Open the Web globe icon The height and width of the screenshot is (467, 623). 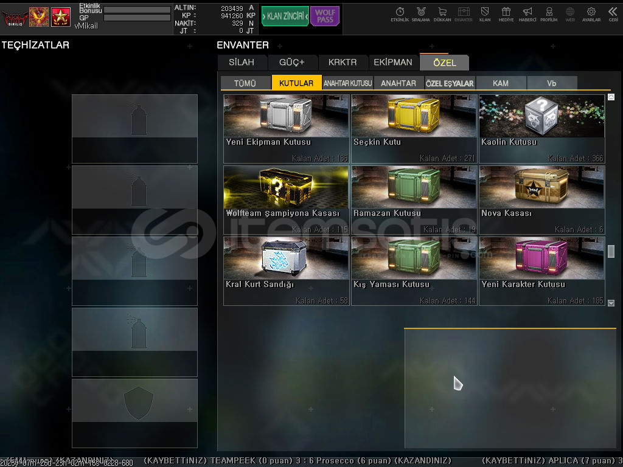click(x=570, y=15)
